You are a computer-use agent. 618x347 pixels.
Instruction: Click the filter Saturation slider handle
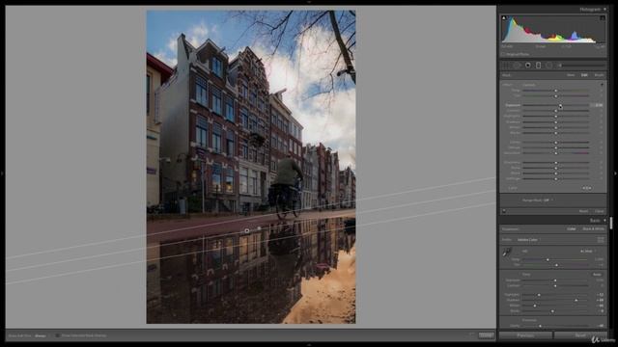point(556,153)
